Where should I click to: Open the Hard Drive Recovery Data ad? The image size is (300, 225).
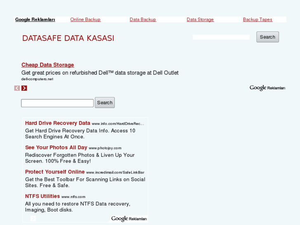pos(58,123)
